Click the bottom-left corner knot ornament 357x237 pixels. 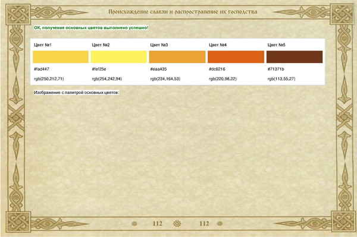pyautogui.click(x=18, y=222)
